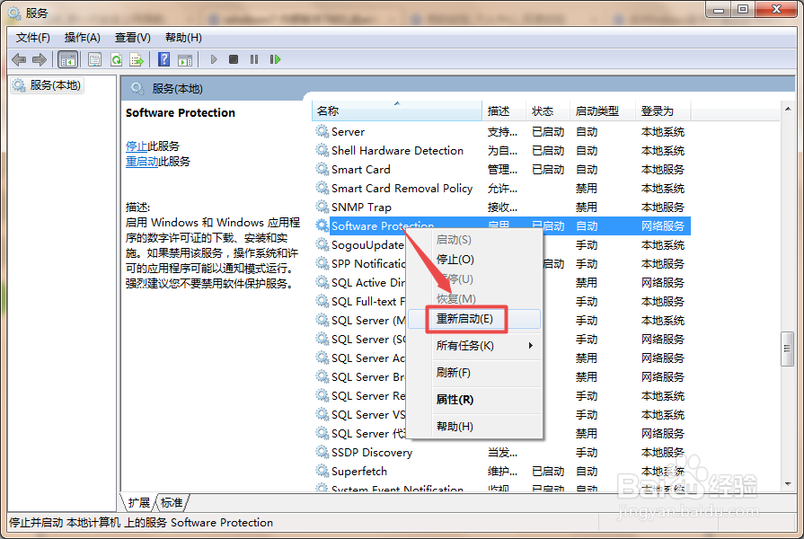Click the 重启动此服务 link
This screenshot has height=539, width=804.
pyautogui.click(x=158, y=163)
